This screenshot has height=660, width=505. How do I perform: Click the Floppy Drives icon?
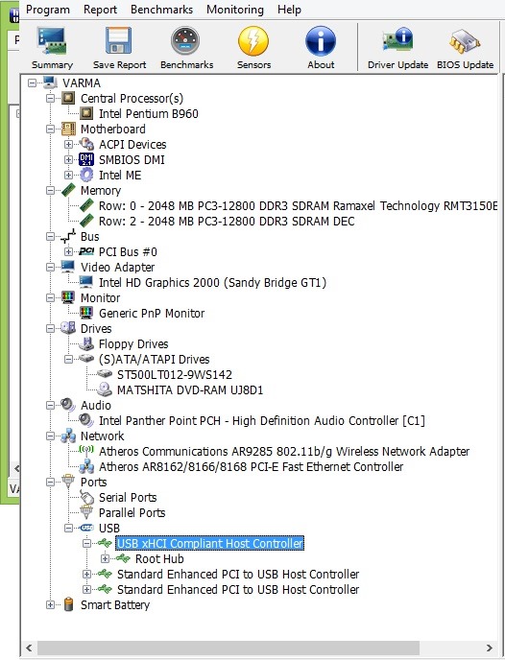click(x=86, y=343)
